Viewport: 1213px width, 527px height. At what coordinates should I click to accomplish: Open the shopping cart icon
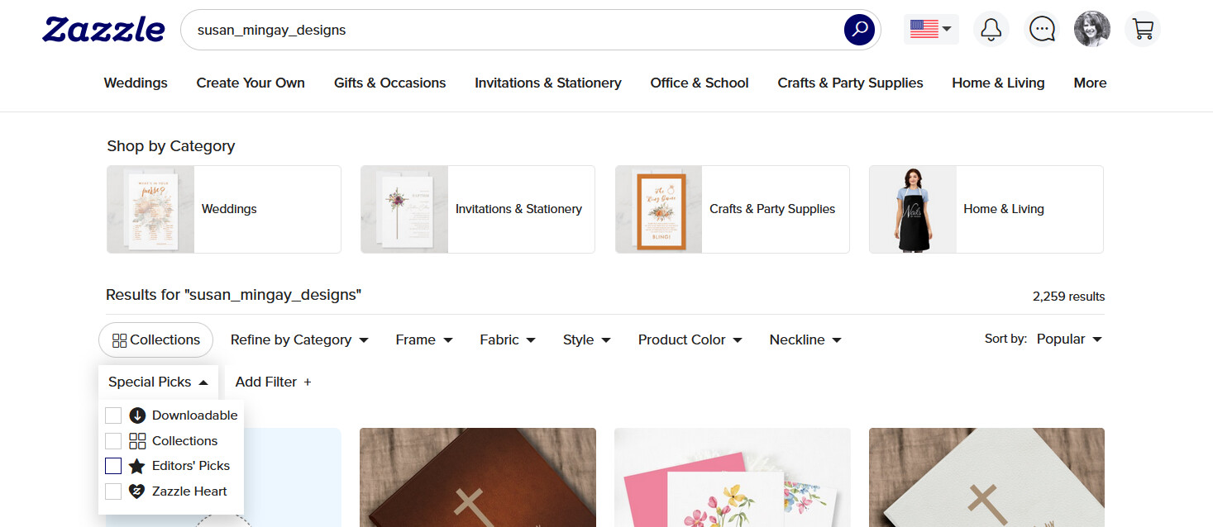coord(1143,30)
